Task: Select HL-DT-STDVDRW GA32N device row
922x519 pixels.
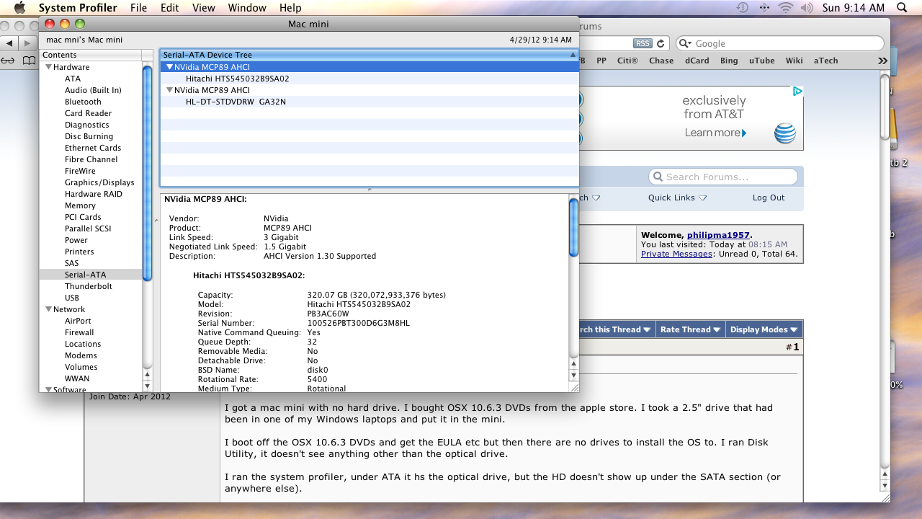Action: tap(370, 102)
